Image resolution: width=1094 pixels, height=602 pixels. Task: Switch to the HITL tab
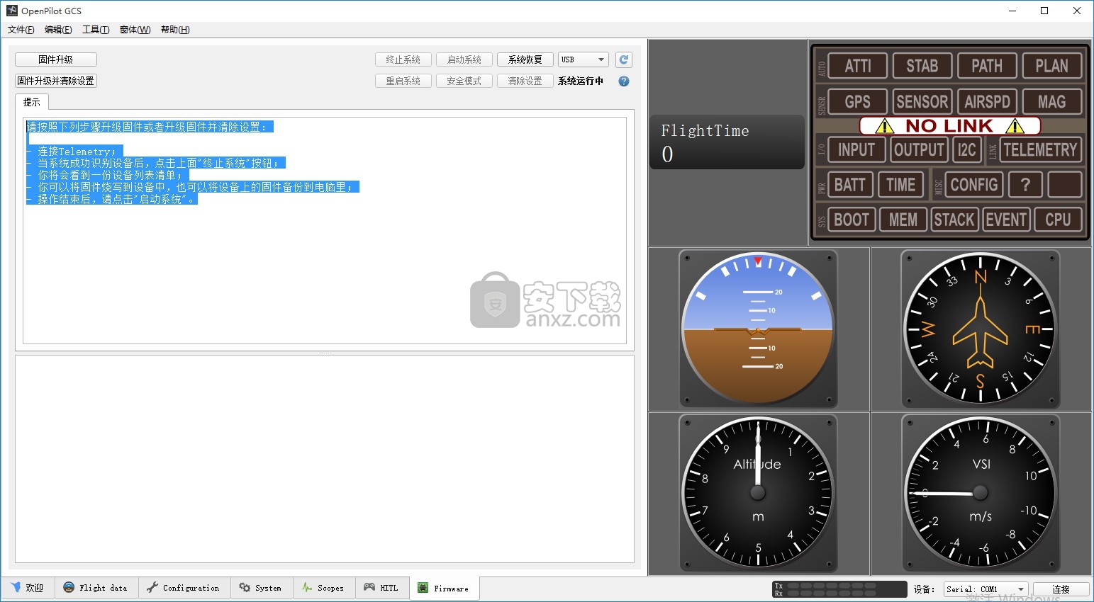tap(381, 588)
